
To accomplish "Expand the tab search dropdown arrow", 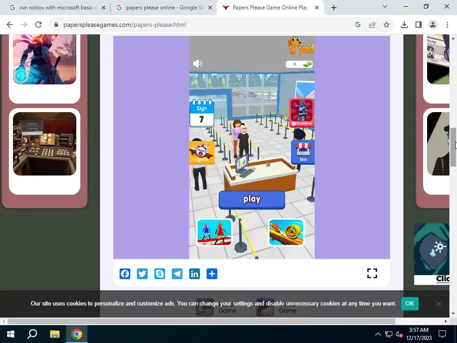I will 385,6.
